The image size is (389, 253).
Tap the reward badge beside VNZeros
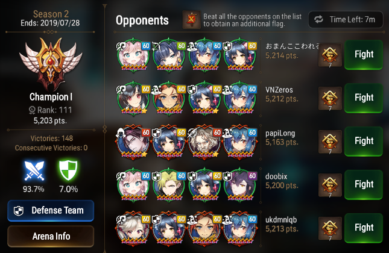click(x=330, y=98)
